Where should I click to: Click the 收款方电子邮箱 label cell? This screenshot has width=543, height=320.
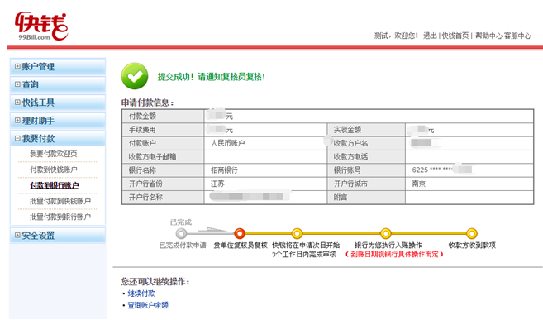(x=163, y=156)
